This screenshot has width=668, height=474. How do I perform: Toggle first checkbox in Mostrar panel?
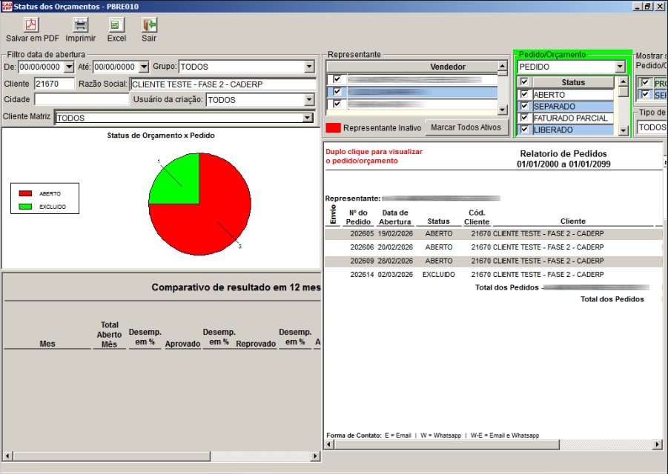tap(646, 83)
